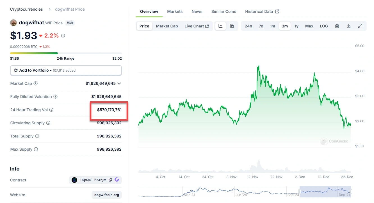The height and width of the screenshot is (203, 374).
Task: Expand the chart to fullscreen
Action: 360,26
